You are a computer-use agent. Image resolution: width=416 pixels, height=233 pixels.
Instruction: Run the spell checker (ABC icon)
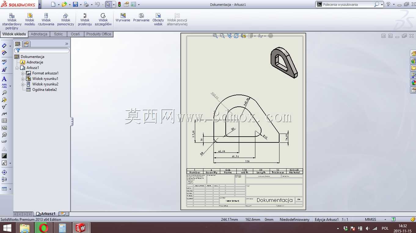(x=4, y=62)
